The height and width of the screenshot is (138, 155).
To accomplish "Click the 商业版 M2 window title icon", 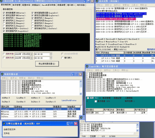I will [97, 1].
